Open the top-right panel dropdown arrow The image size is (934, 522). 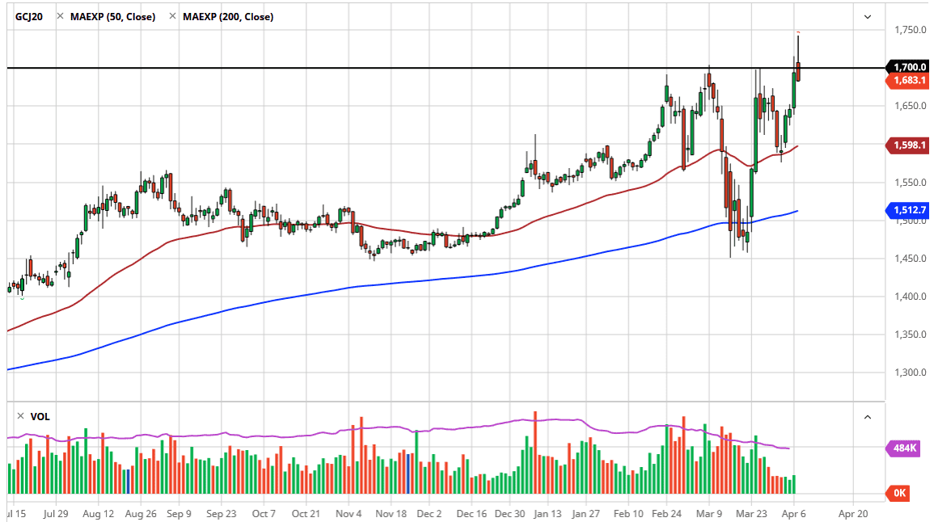click(x=868, y=17)
